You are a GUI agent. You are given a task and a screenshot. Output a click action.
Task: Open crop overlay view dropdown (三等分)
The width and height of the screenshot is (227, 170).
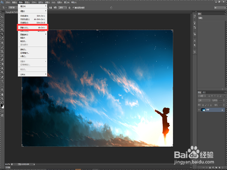pos(62,8)
